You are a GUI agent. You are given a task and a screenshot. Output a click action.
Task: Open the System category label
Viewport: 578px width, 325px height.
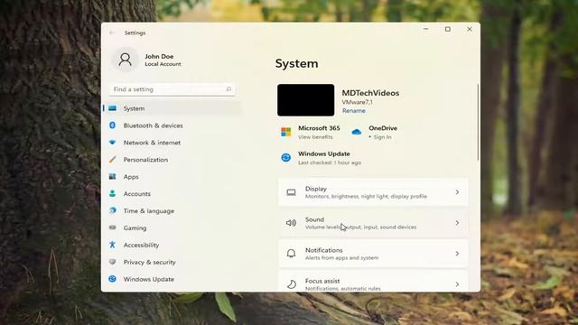pyautogui.click(x=134, y=108)
